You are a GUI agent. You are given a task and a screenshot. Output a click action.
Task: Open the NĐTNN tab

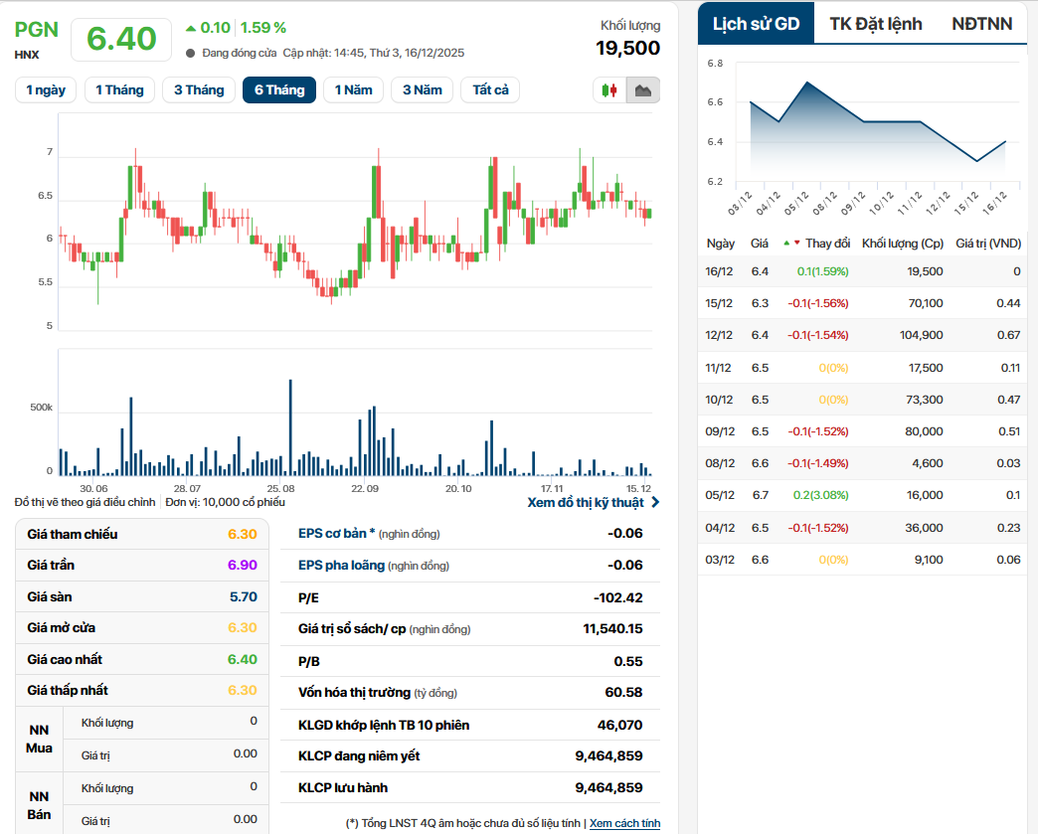[x=981, y=24]
